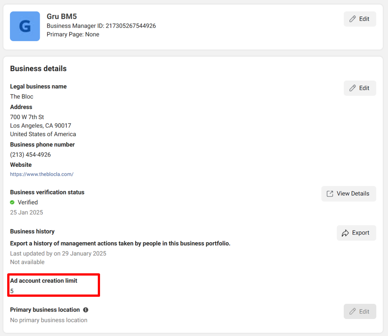Click 'Los Angeles, CA 90017' text
This screenshot has width=388, height=336.
[x=41, y=126]
